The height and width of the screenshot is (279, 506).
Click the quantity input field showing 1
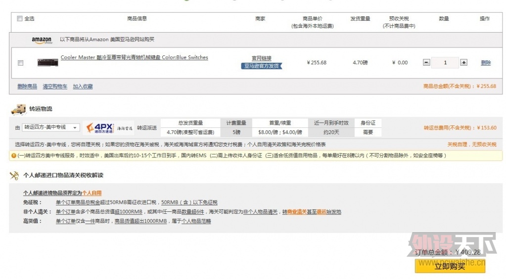coord(445,63)
